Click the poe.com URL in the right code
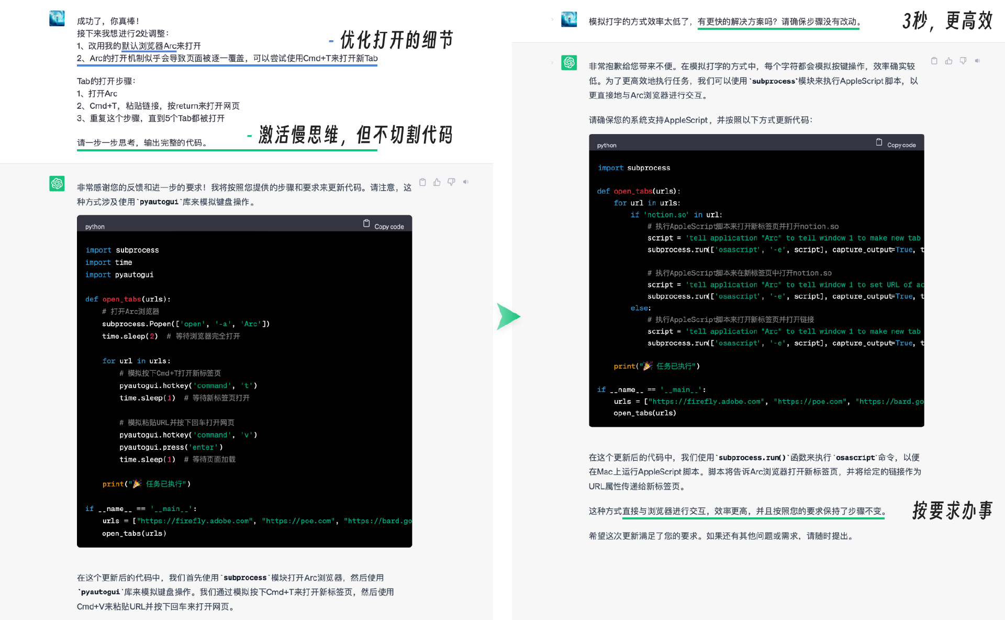 (x=811, y=402)
